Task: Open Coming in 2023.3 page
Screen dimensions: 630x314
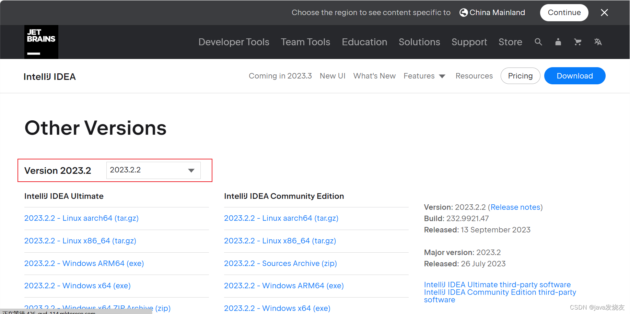Action: tap(280, 76)
